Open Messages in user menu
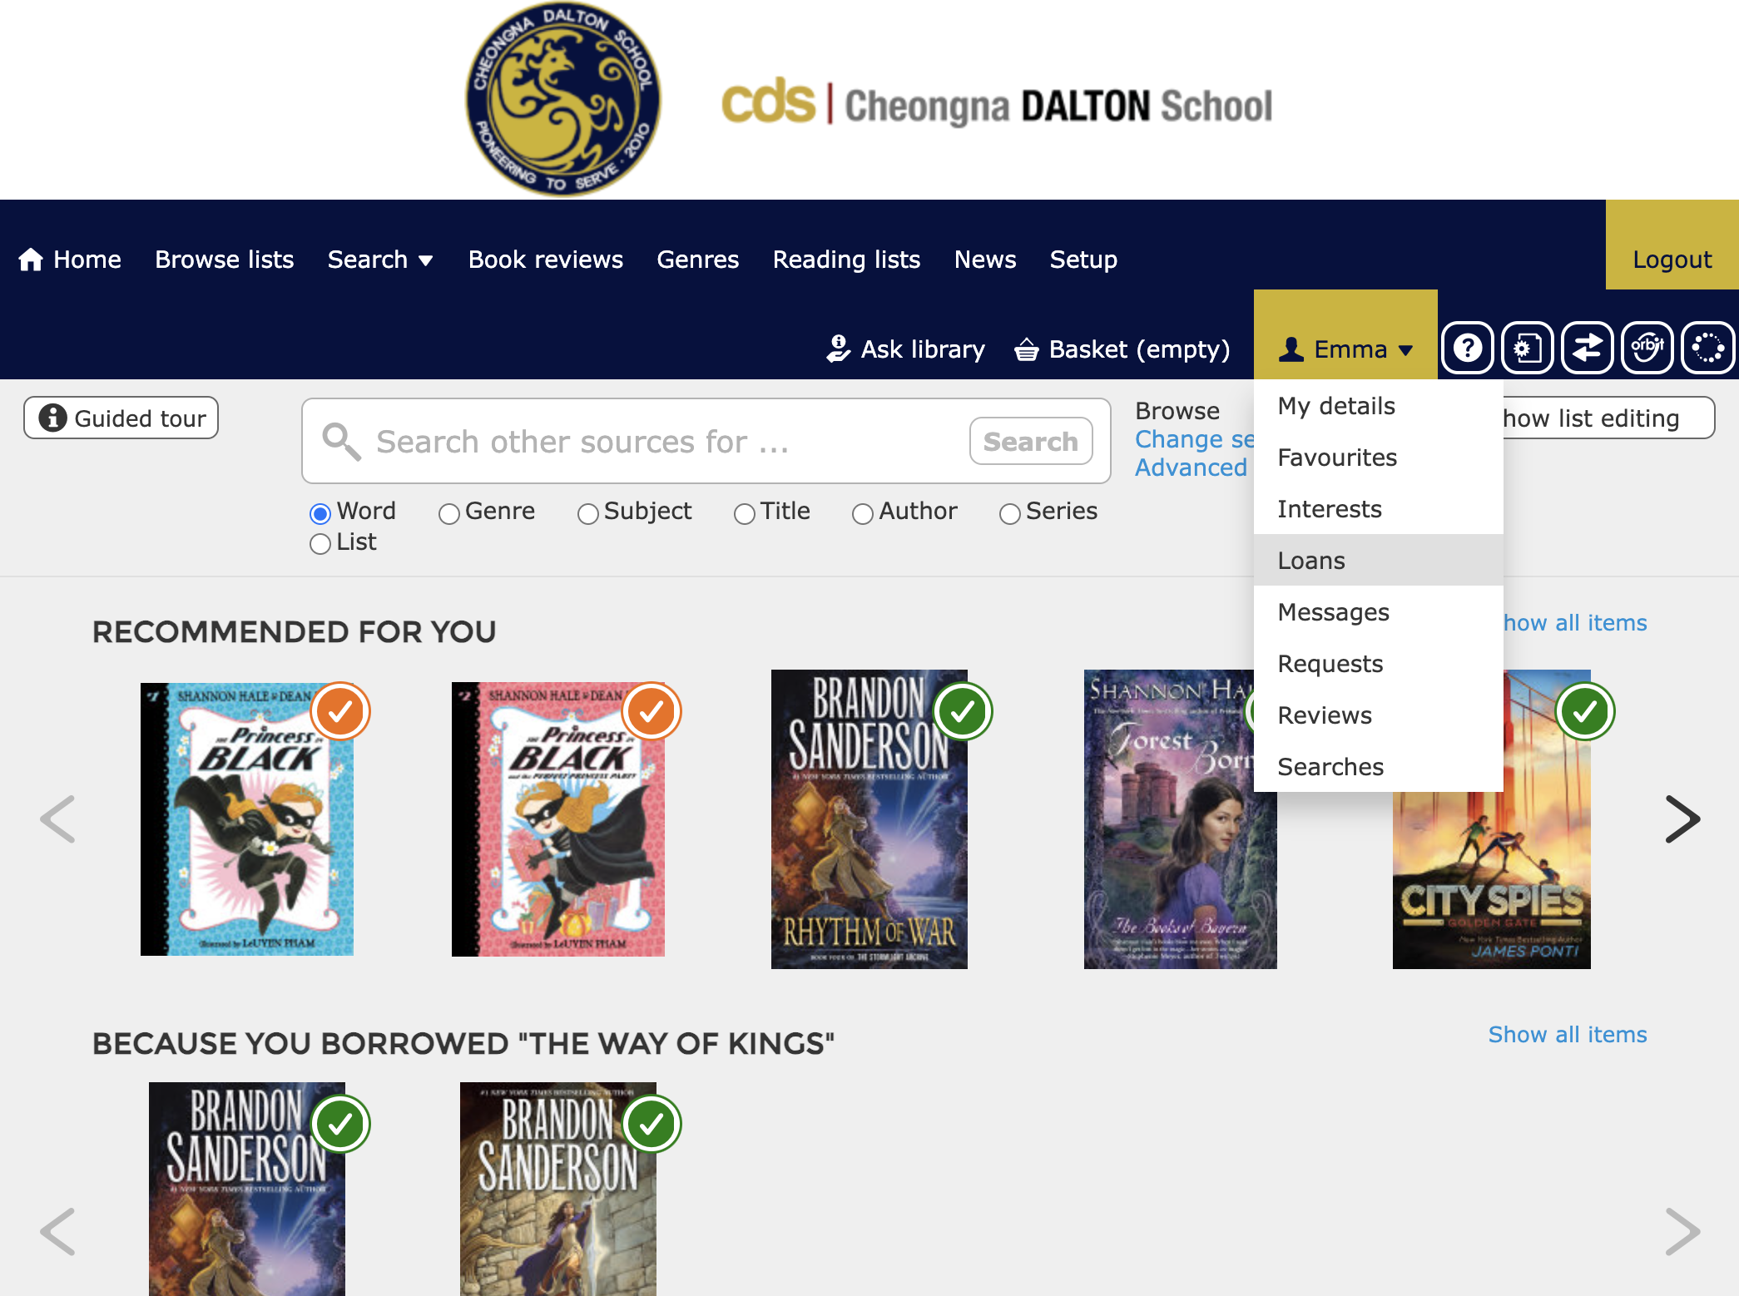Screen dimensions: 1739x1296 pos(1379,612)
